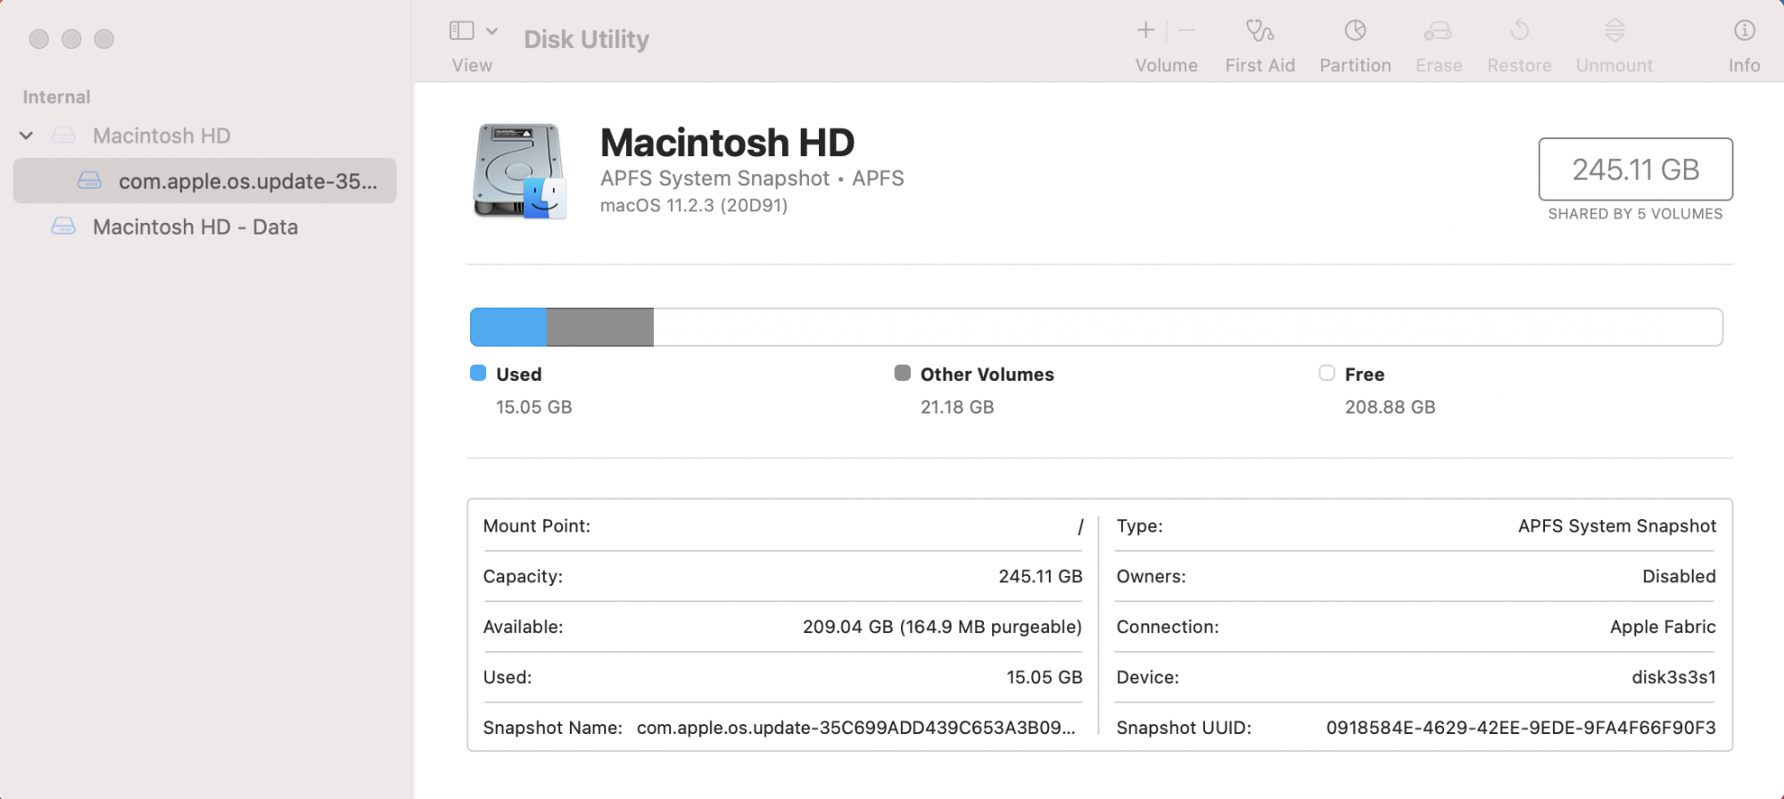Image resolution: width=1784 pixels, height=799 pixels.
Task: Click the Erase drive icon
Action: point(1438,31)
